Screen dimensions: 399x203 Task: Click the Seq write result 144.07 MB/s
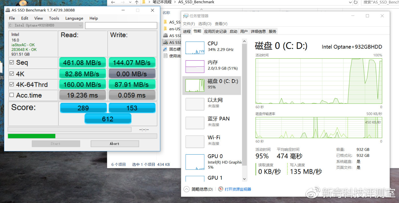coord(132,63)
